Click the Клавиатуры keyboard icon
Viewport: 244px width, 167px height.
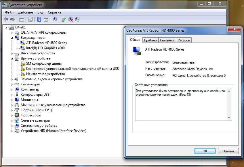point(17,84)
